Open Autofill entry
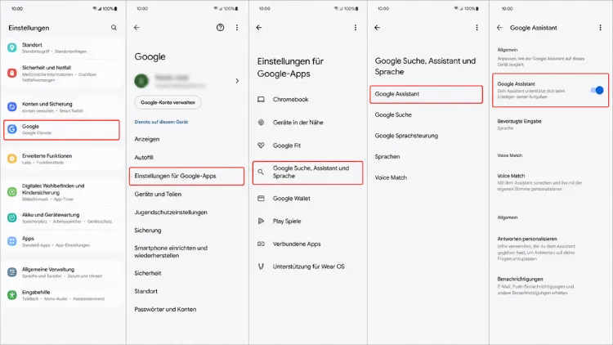613x345 pixels. (x=144, y=157)
